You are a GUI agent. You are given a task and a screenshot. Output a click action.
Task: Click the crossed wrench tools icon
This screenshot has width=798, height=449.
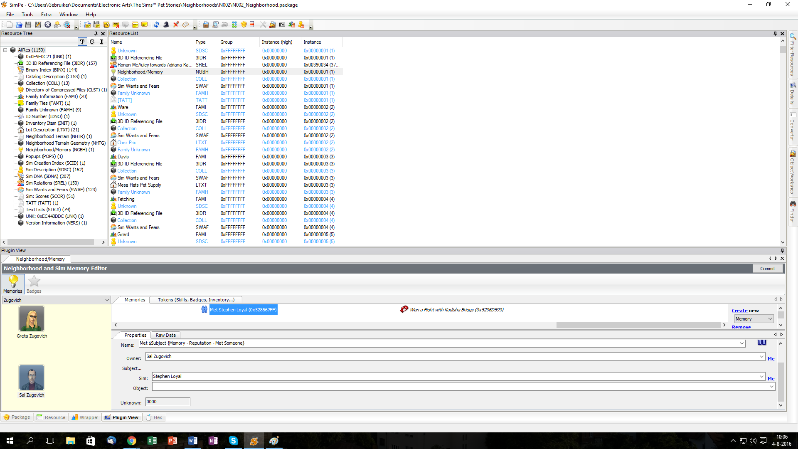tap(263, 25)
